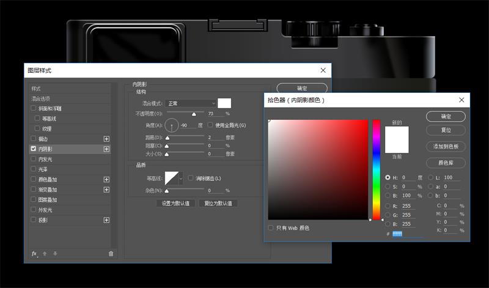
Task: Expand the 等高线 contour preset dropdown arrow
Action: (x=180, y=179)
